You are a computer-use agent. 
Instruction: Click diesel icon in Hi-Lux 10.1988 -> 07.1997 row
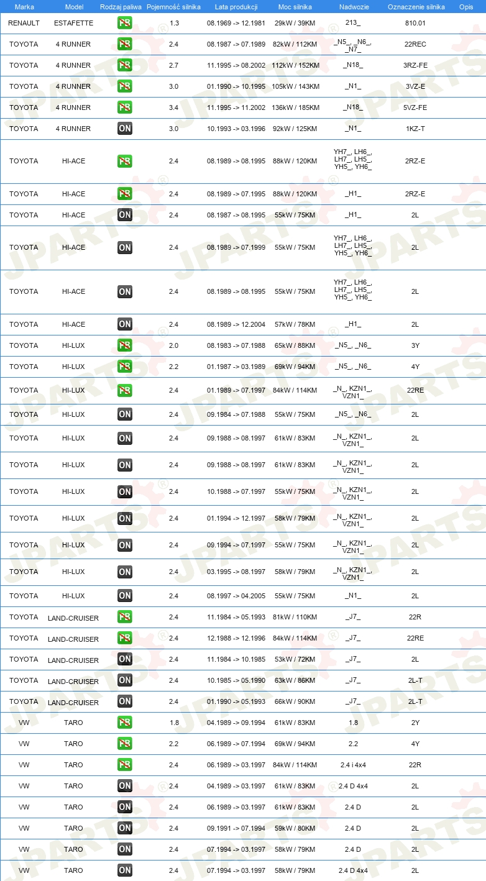[125, 491]
